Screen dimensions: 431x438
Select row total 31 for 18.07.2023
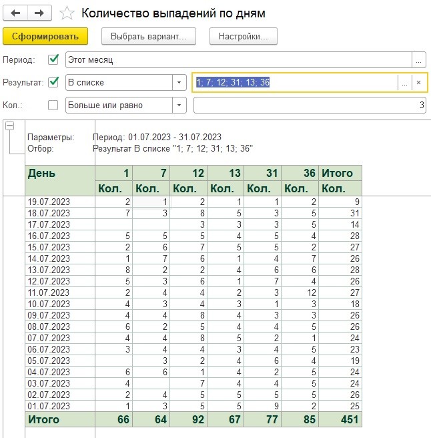click(x=340, y=213)
